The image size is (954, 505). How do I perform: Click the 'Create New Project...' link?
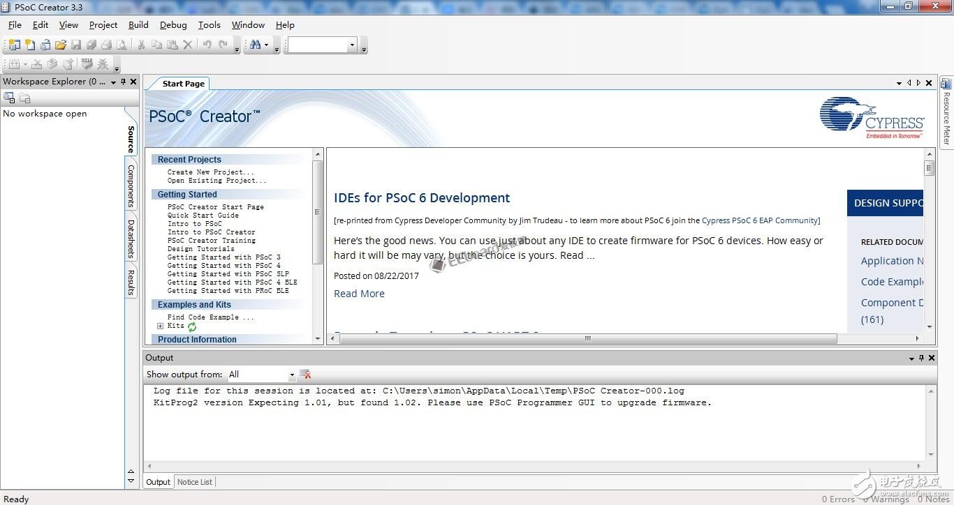(210, 172)
